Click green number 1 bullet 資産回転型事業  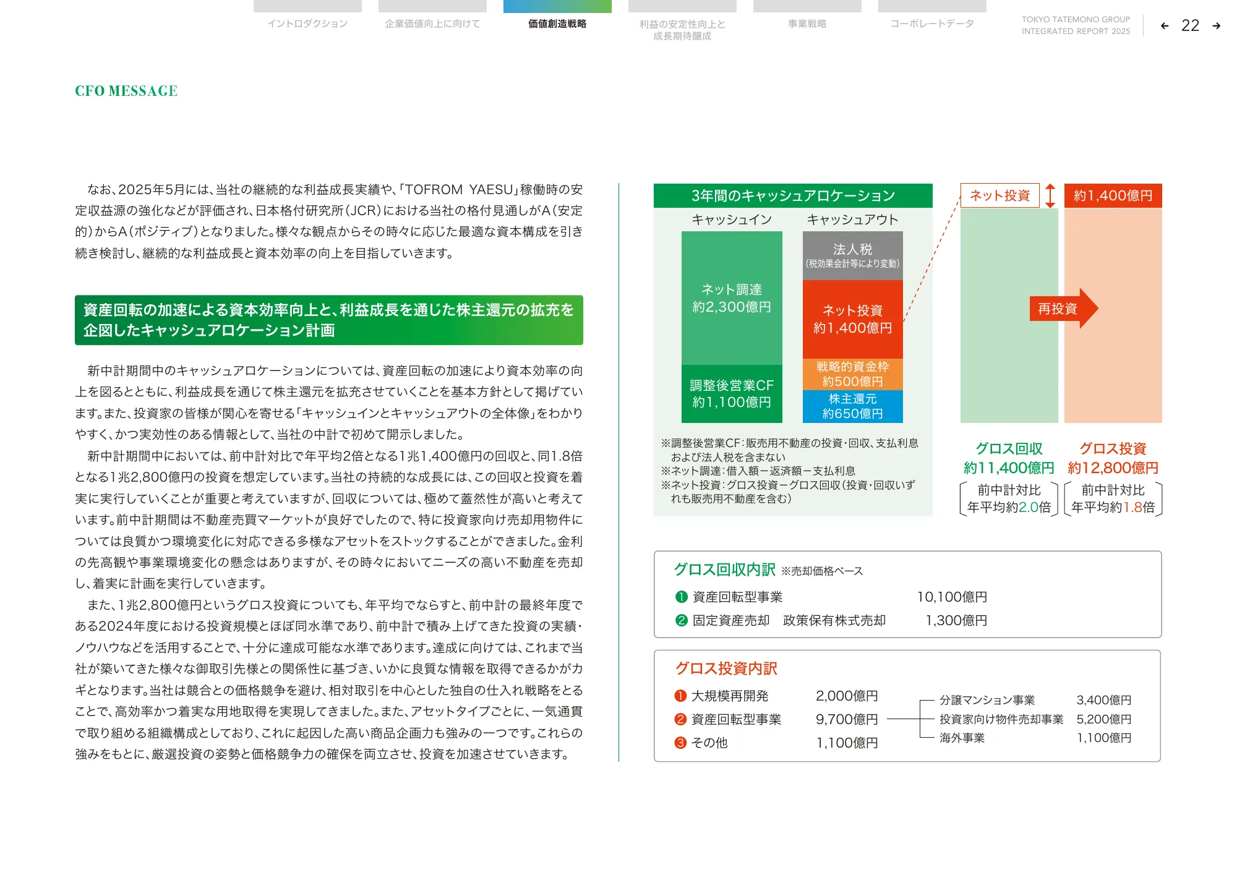coord(682,597)
